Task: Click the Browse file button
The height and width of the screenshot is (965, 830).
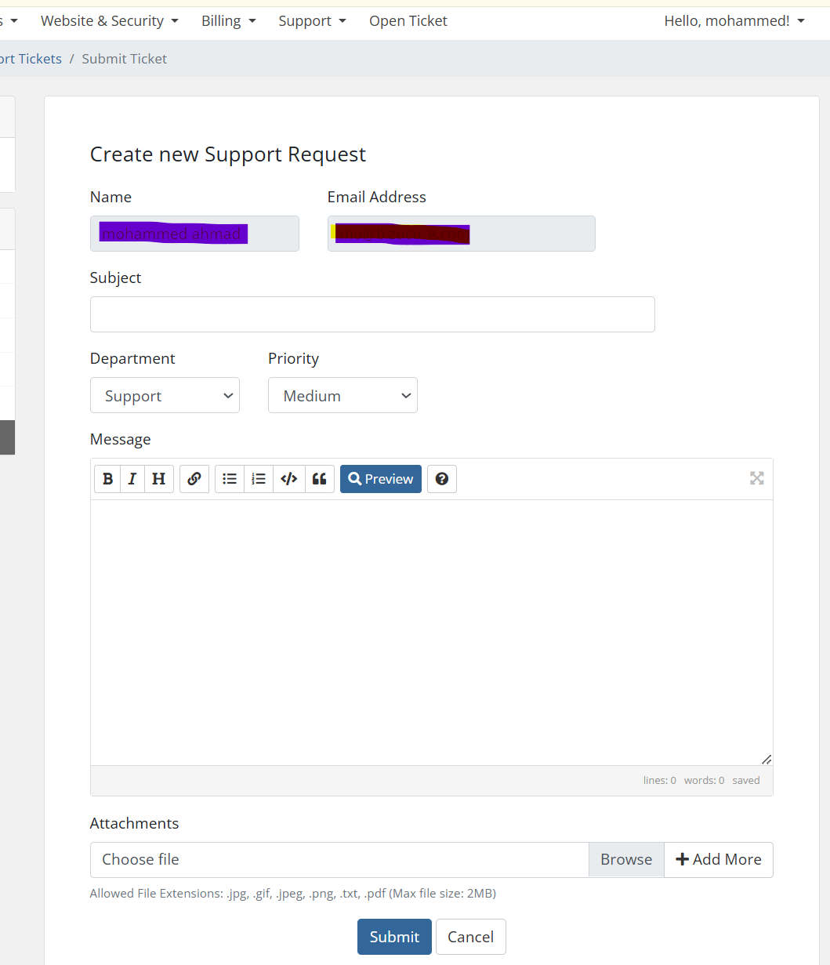Action: coord(625,860)
